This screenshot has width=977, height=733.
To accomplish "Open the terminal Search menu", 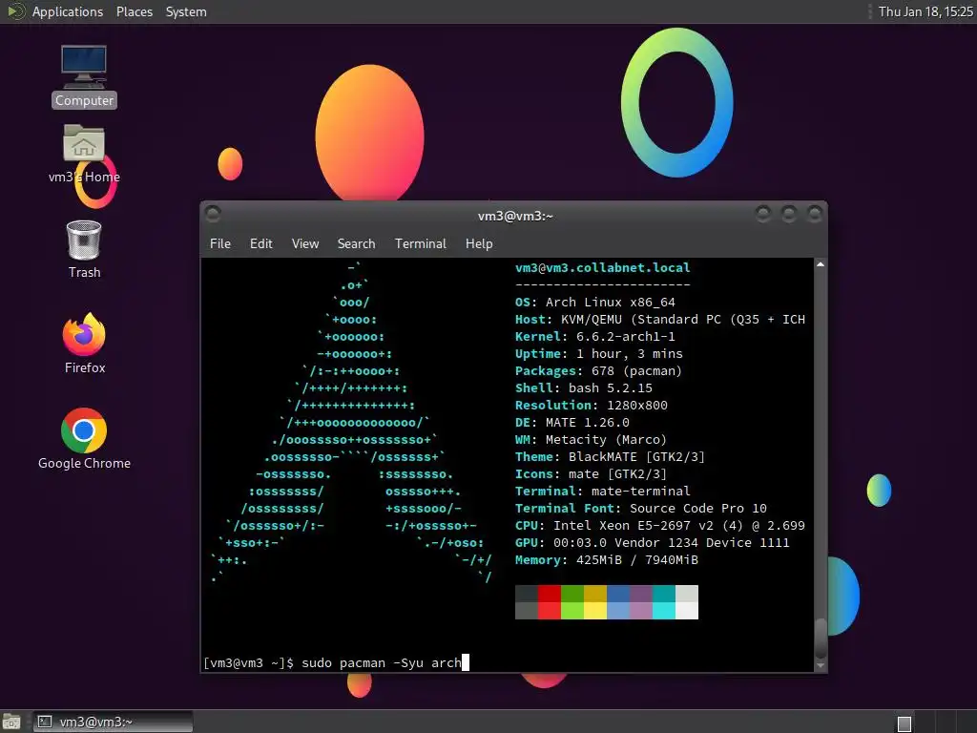I will (x=357, y=243).
